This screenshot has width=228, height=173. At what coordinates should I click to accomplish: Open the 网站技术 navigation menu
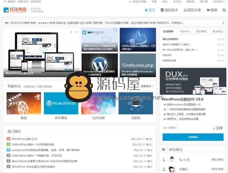coord(169,10)
